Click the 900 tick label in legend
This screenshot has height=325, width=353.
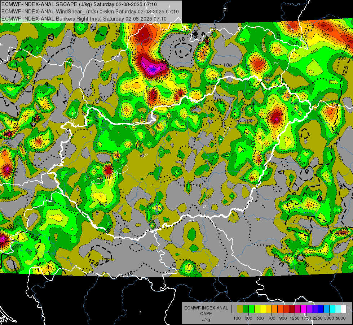pyautogui.click(x=283, y=318)
